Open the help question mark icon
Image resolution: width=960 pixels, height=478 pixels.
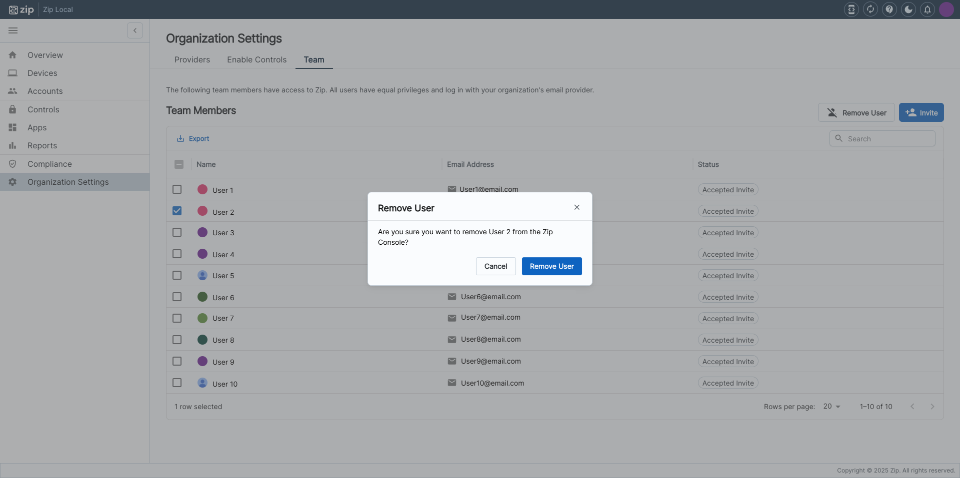889,9
